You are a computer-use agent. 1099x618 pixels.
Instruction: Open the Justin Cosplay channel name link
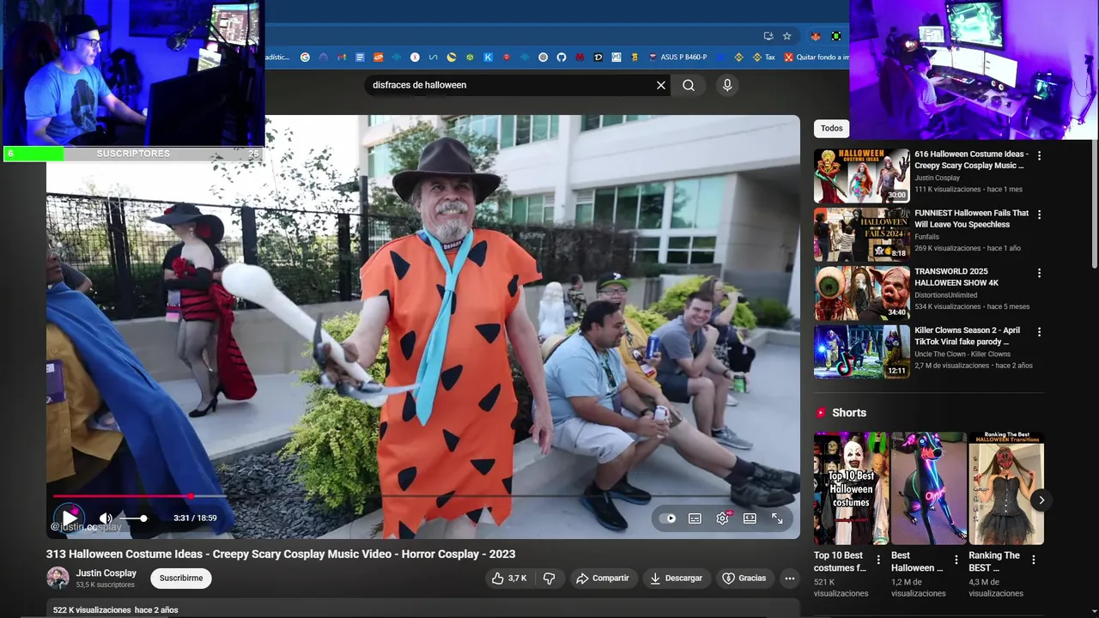(x=106, y=573)
